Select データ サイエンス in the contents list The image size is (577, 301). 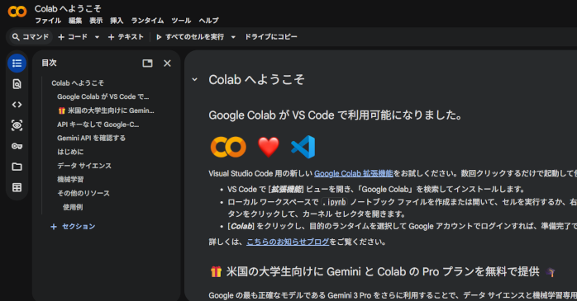[x=84, y=166]
